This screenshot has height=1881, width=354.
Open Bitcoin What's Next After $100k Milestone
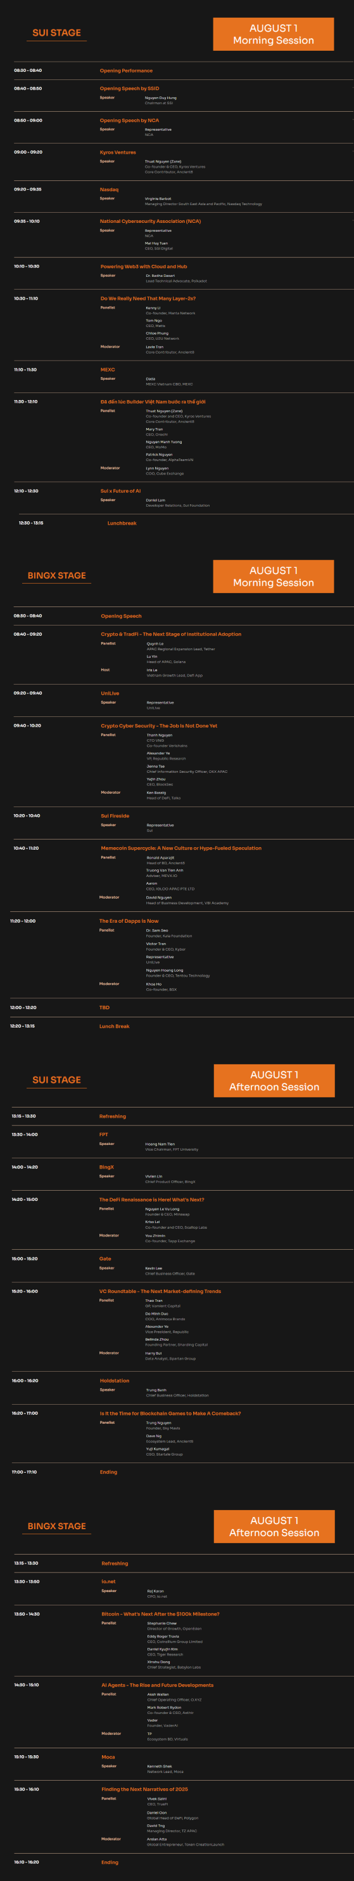tap(160, 1614)
